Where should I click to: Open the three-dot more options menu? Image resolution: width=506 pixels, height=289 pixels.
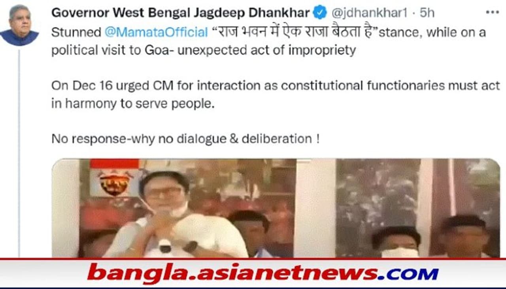point(492,12)
